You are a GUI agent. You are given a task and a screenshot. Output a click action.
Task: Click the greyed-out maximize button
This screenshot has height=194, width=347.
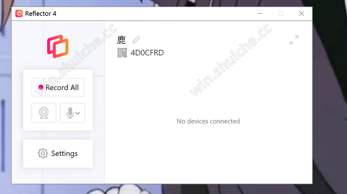tap(281, 14)
